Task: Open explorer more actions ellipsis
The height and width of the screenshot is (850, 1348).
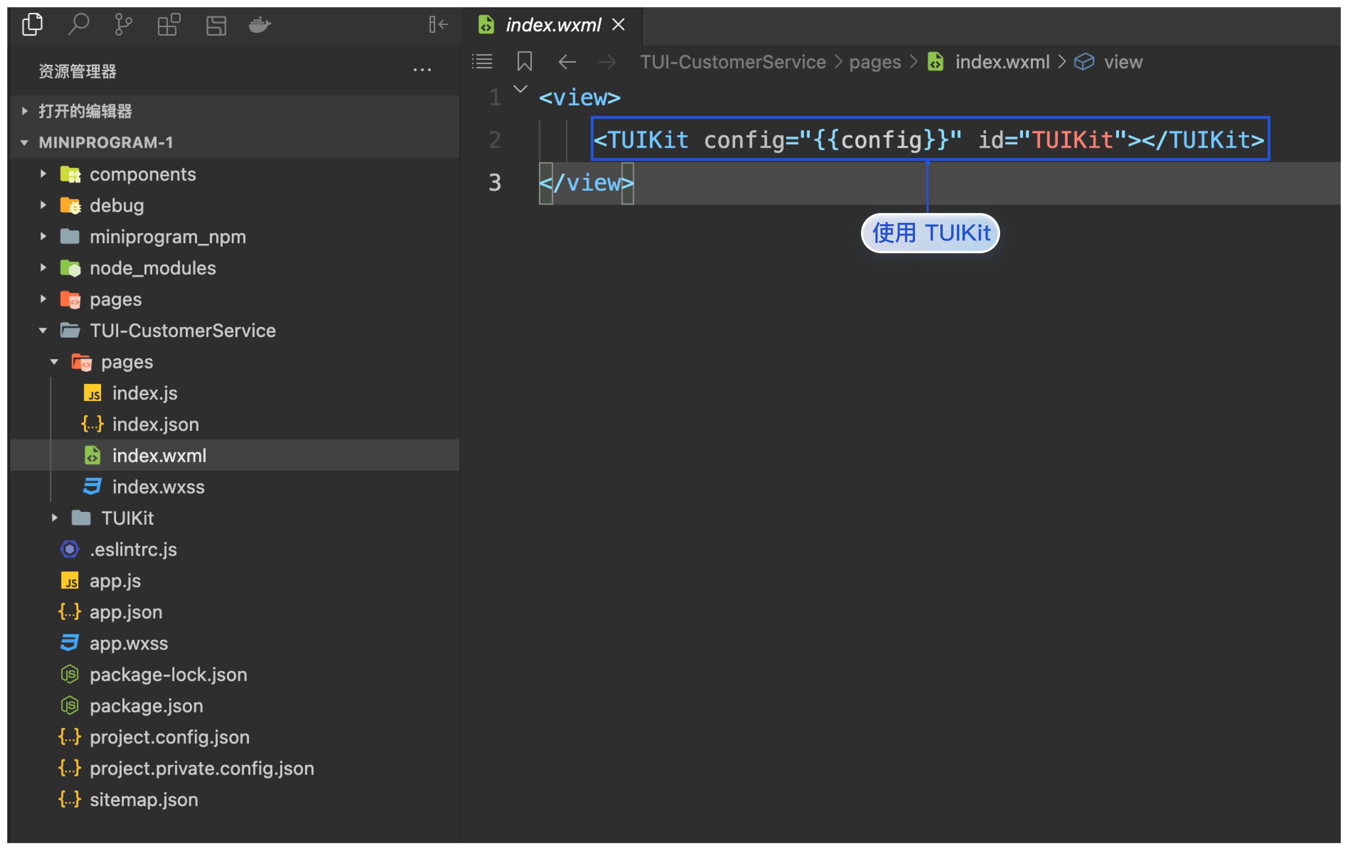Action: 422,71
